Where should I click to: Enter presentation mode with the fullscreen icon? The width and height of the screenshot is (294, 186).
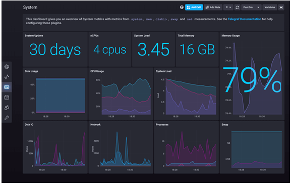click(x=281, y=8)
